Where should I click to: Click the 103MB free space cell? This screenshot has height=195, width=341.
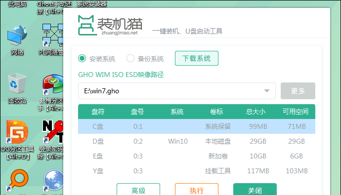click(297, 171)
